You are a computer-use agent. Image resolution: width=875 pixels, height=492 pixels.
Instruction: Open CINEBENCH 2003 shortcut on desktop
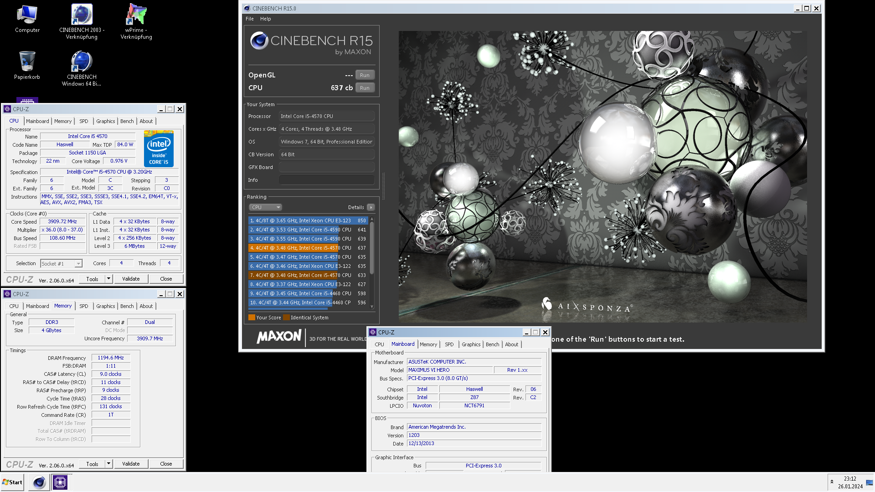click(82, 22)
